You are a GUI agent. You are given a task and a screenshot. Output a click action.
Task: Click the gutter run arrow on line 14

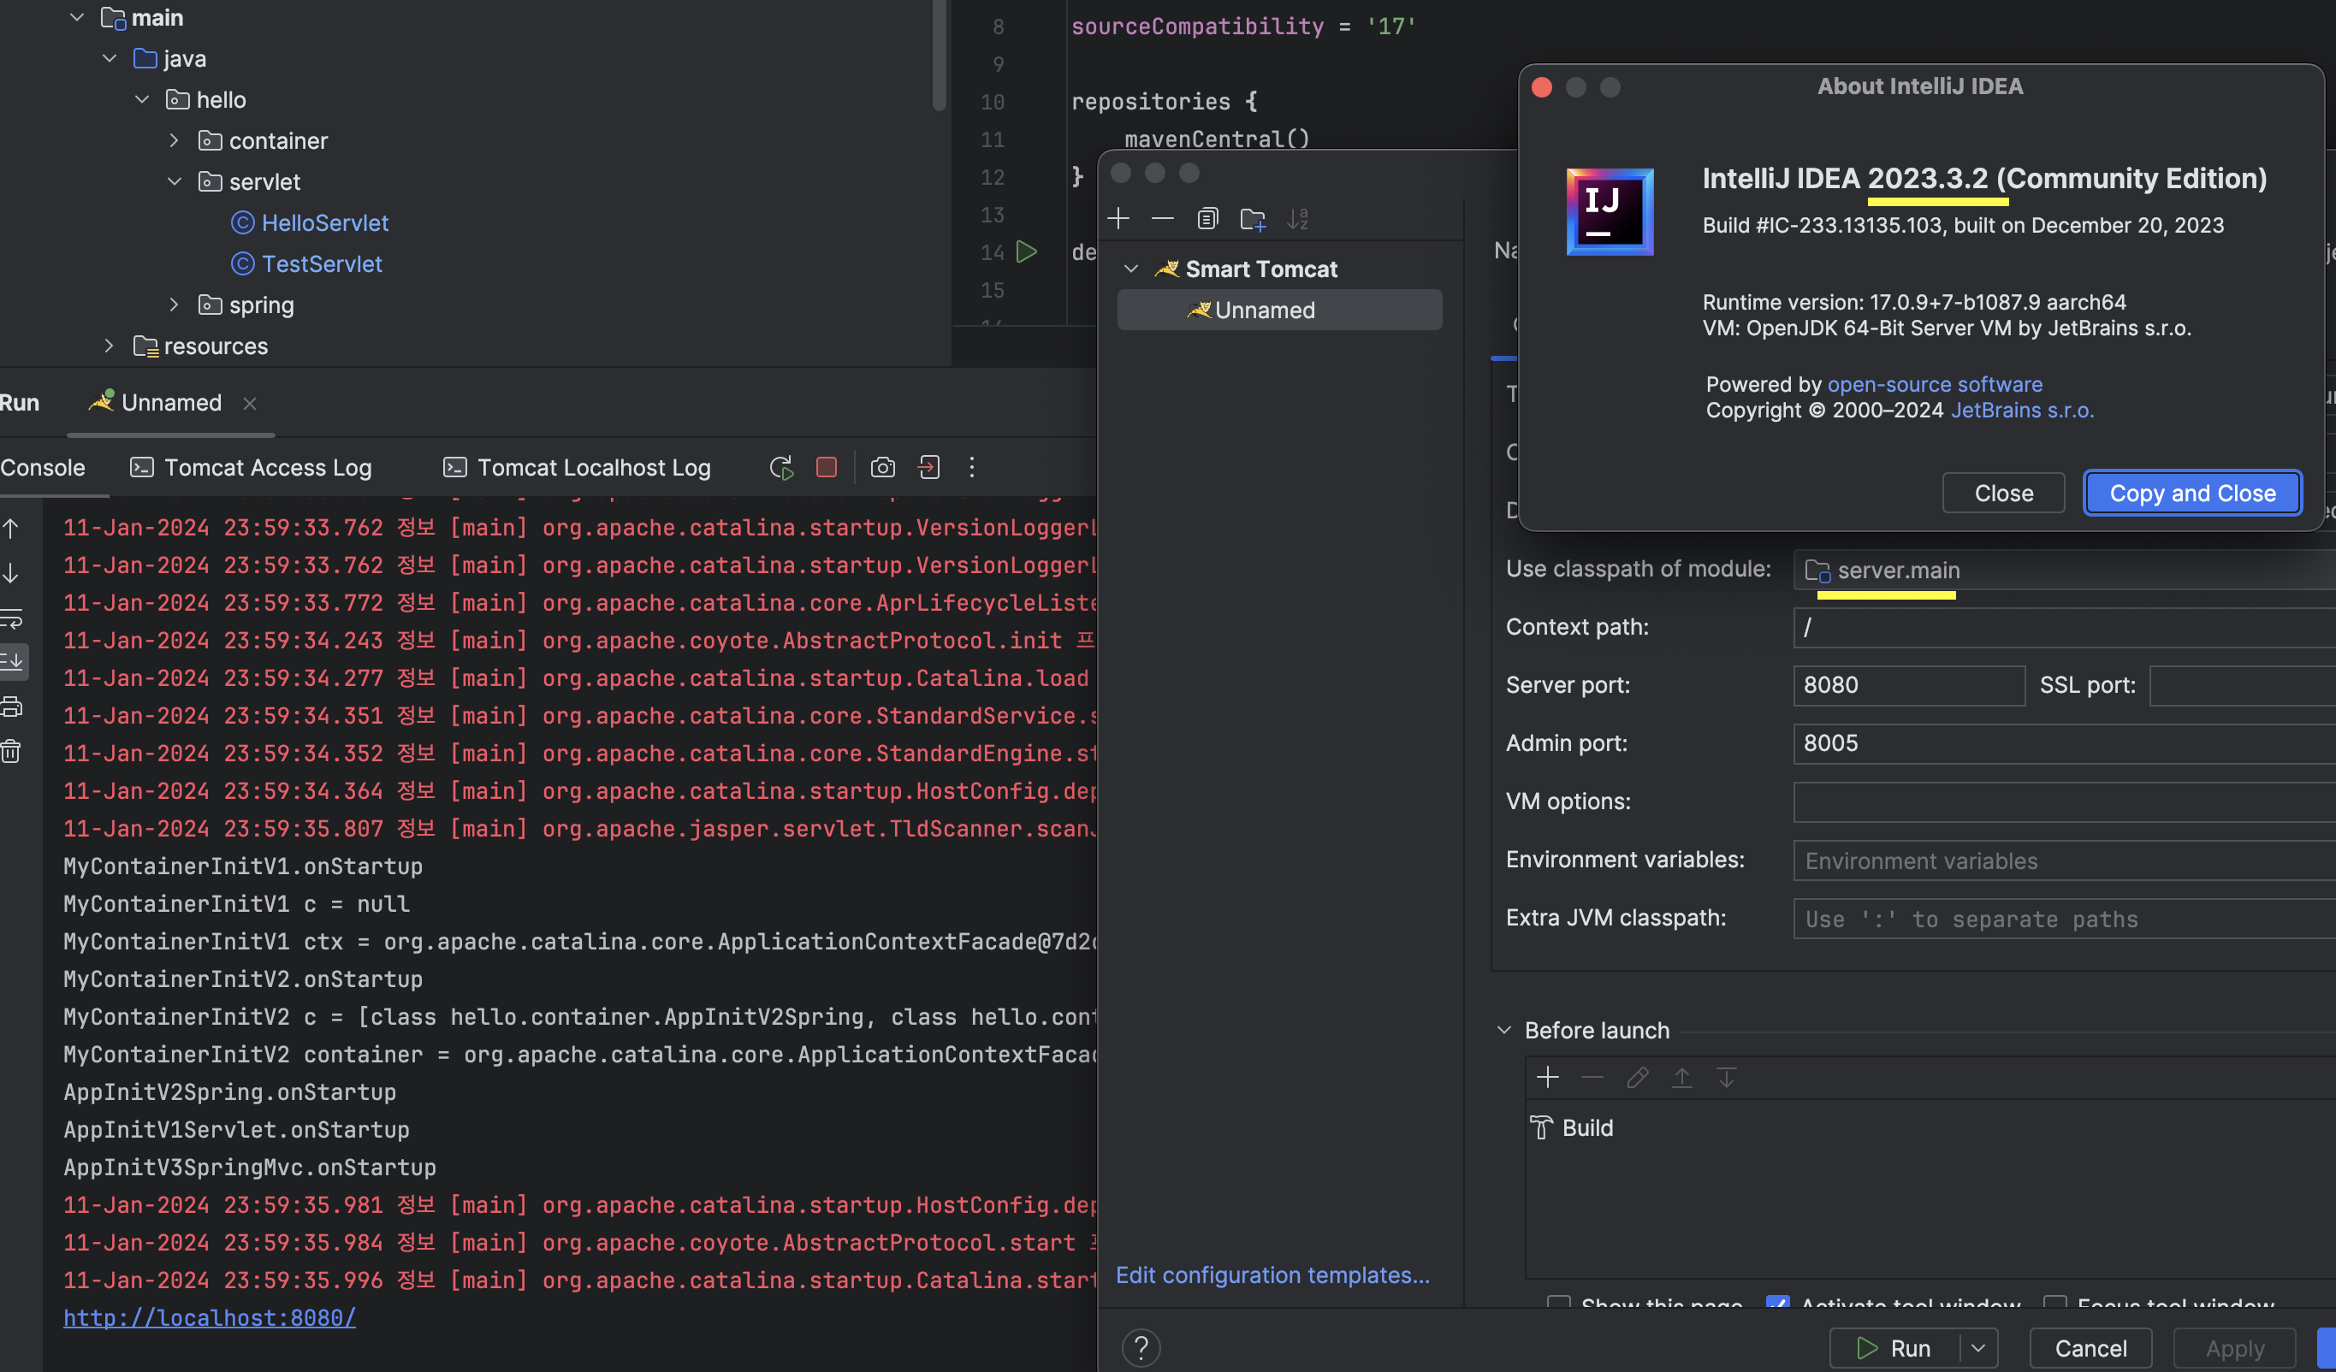[x=1026, y=251]
